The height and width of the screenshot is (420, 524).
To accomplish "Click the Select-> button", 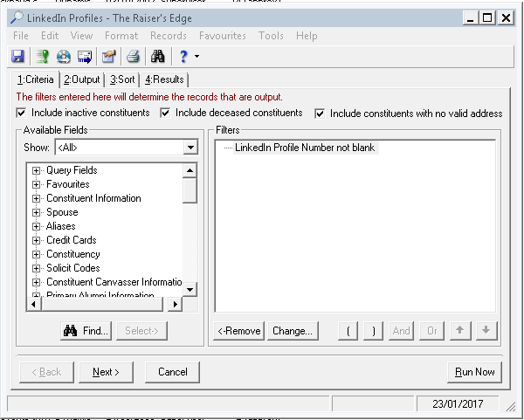I will coord(141,331).
